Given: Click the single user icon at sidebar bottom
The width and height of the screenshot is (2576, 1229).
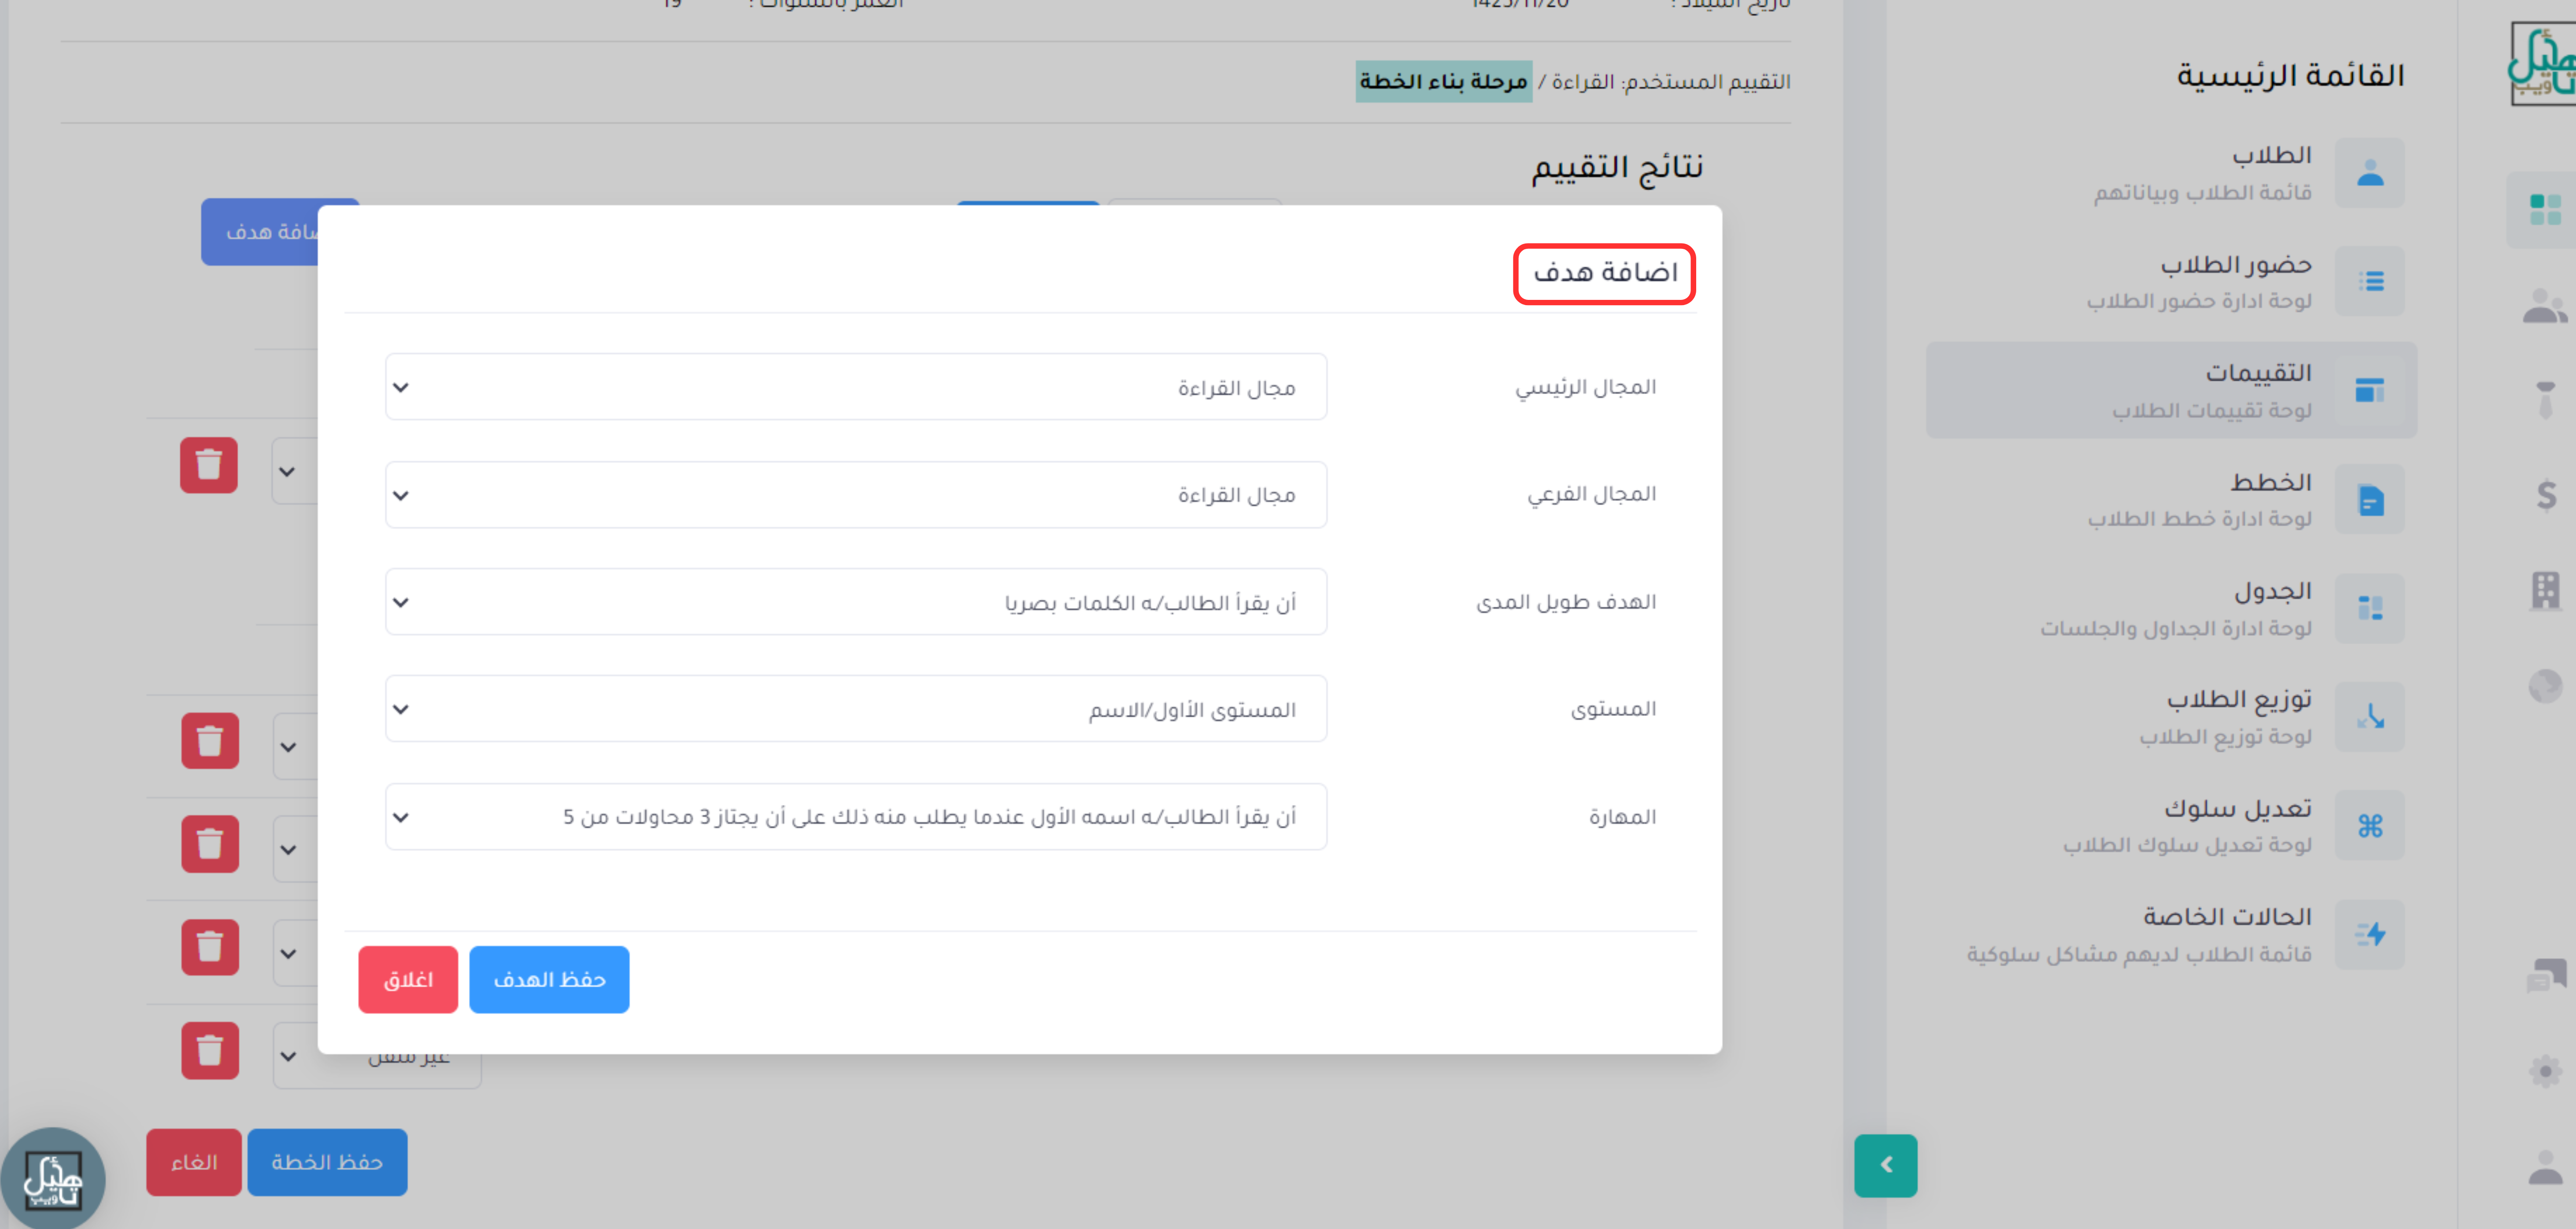Looking at the screenshot, I should coord(2546,1166).
